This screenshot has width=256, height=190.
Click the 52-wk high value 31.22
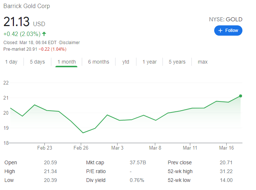(x=226, y=171)
